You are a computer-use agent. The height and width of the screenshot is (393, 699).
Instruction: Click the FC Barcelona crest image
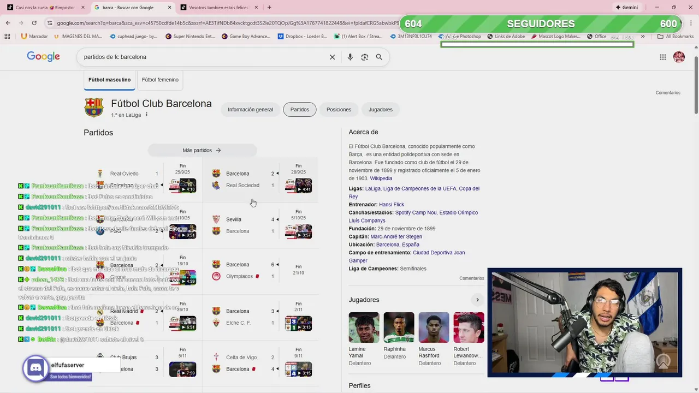pos(94,107)
